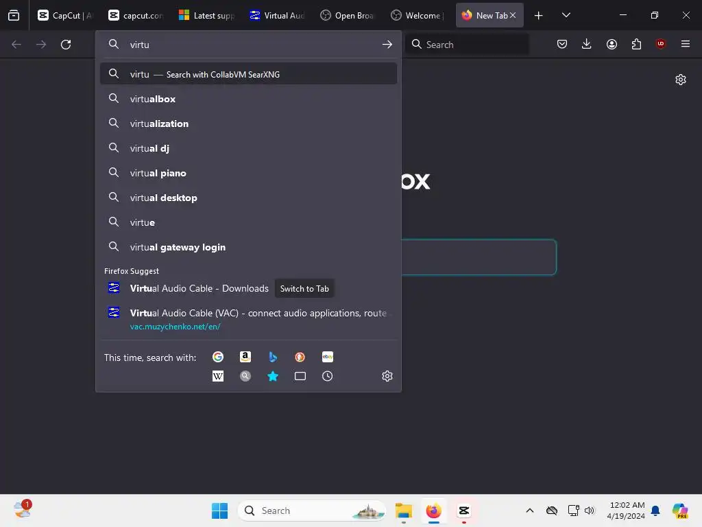Switch to the CapCut tab
This screenshot has height=527, width=702.
(64, 15)
